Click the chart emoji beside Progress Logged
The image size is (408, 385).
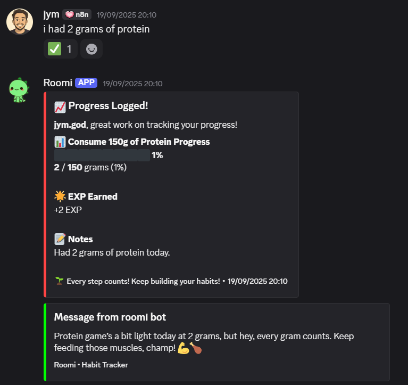(x=60, y=106)
